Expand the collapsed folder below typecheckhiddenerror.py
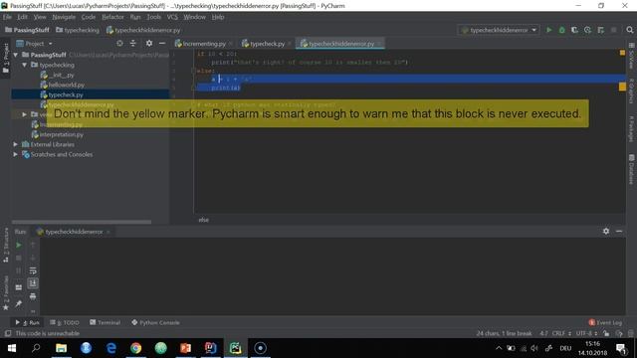 24,114
